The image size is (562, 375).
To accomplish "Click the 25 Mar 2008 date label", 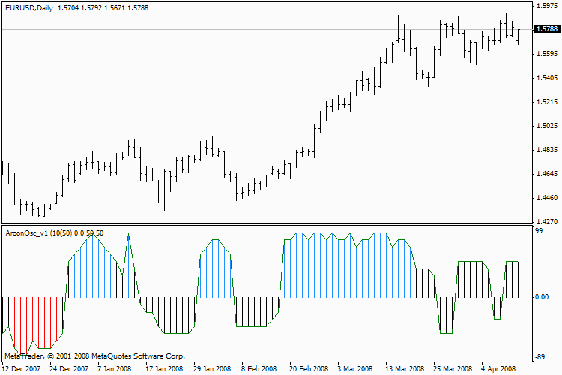I will pyautogui.click(x=453, y=369).
